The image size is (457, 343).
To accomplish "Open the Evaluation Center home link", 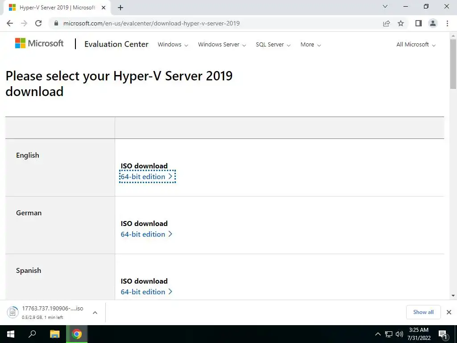I will click(x=116, y=44).
